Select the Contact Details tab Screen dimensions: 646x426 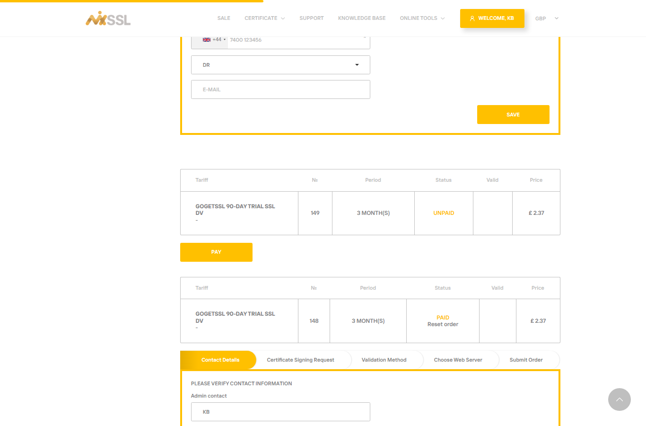[x=218, y=360]
